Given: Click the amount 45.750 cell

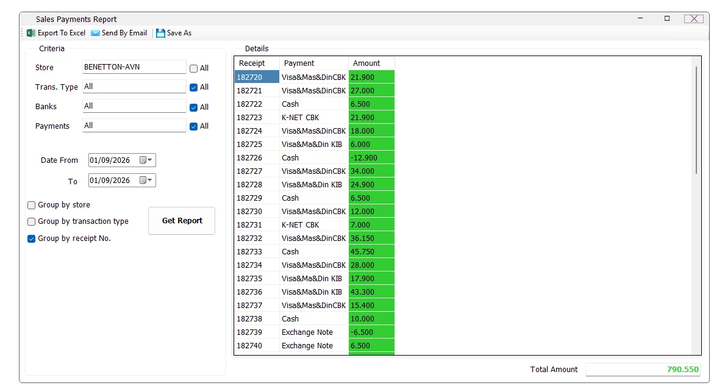Looking at the screenshot, I should point(371,252).
